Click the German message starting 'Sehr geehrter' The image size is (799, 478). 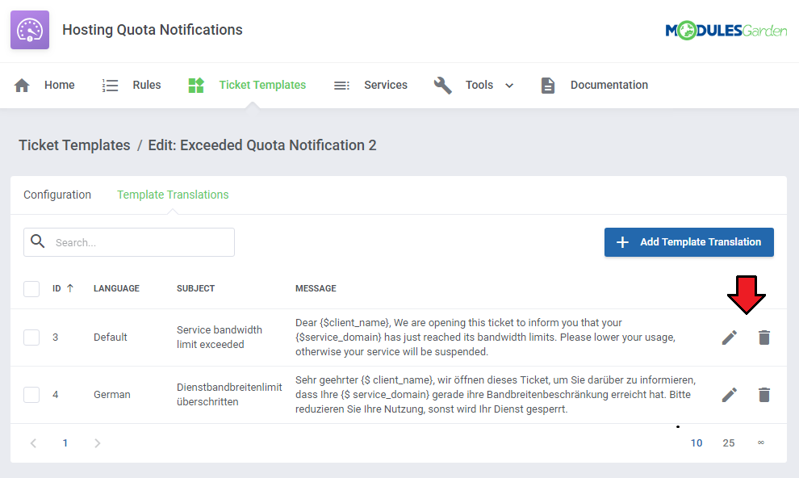(496, 394)
